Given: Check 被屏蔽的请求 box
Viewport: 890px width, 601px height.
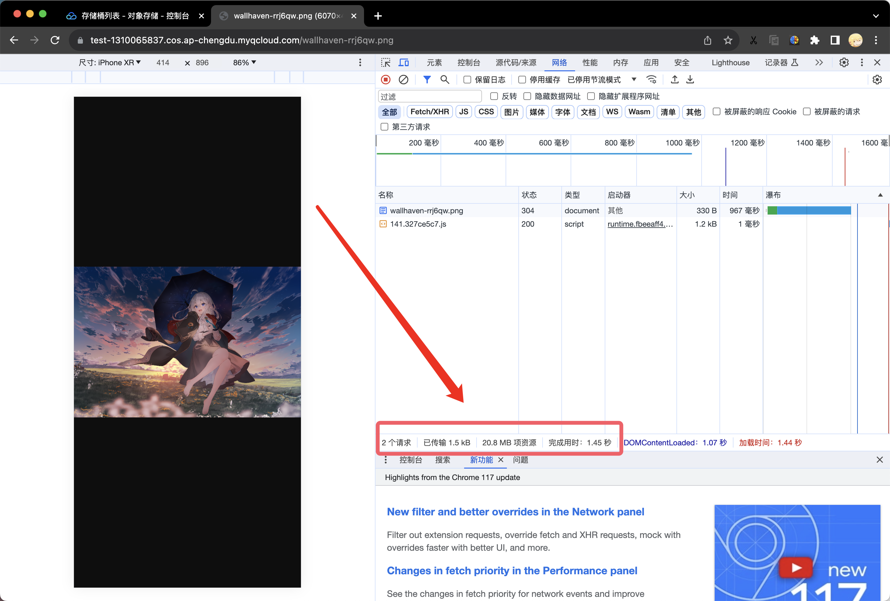Looking at the screenshot, I should click(x=806, y=111).
